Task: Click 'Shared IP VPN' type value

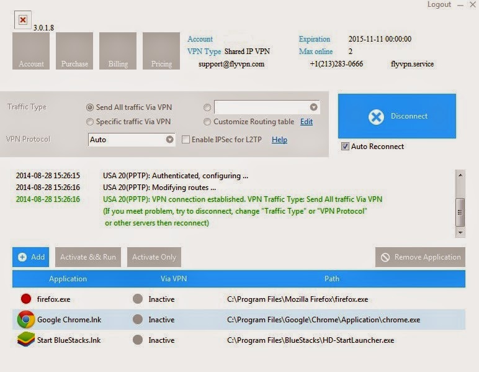Action: [247, 52]
